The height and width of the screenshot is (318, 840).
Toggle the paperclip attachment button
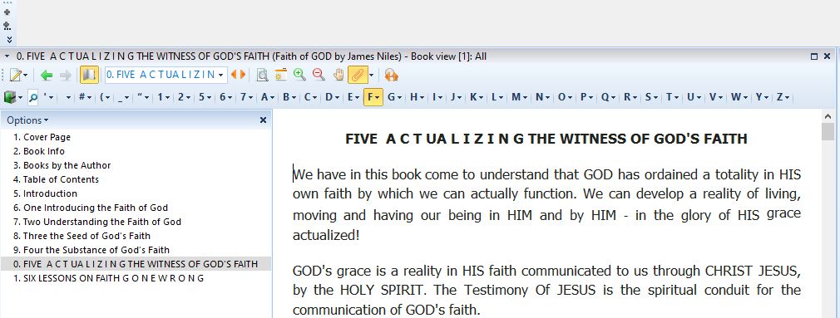click(358, 76)
